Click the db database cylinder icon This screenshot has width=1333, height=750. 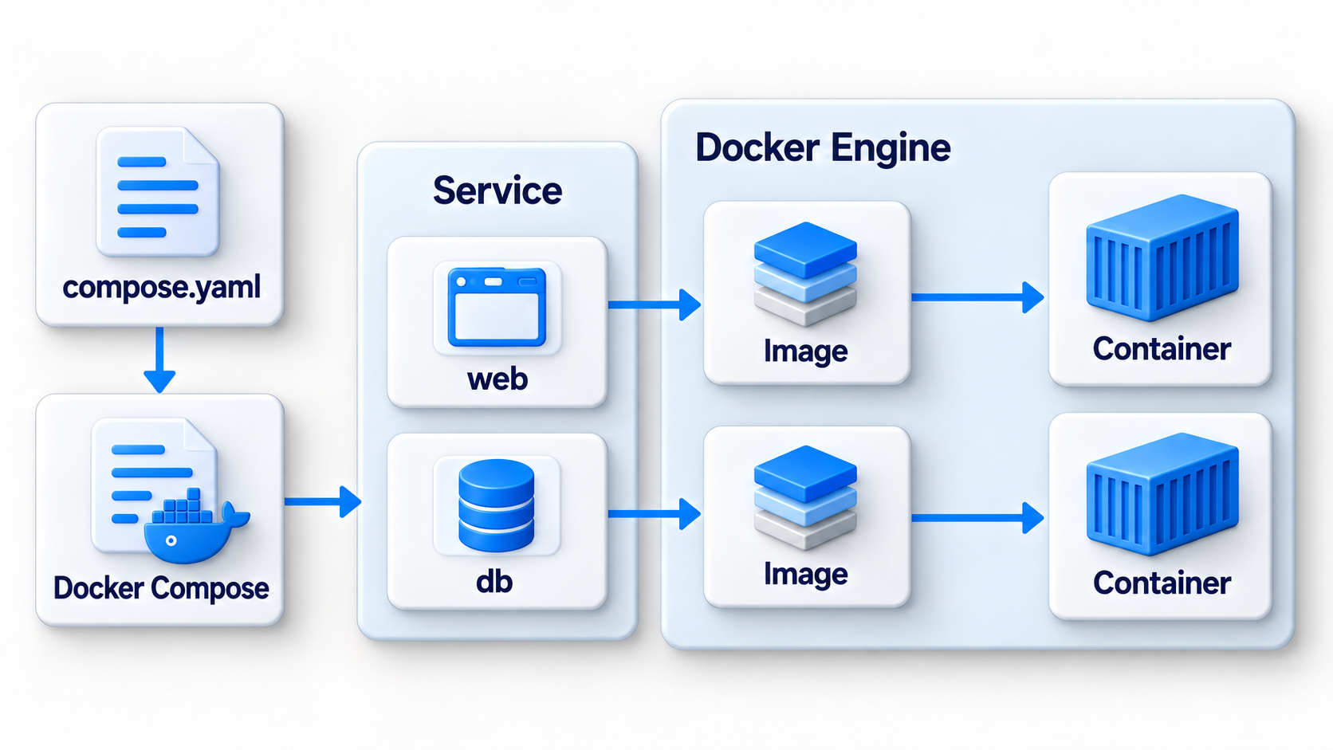[496, 505]
